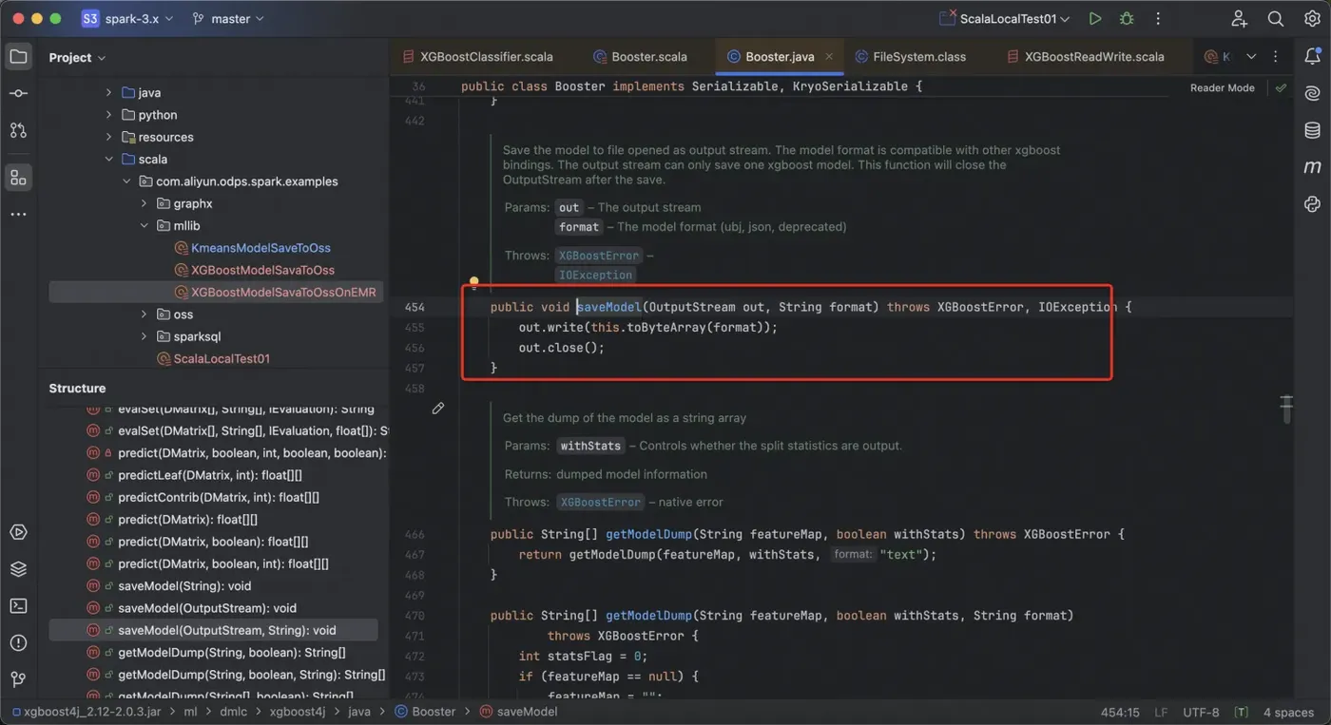Open the run toolbar's three-dot more actions menu

tap(1158, 19)
